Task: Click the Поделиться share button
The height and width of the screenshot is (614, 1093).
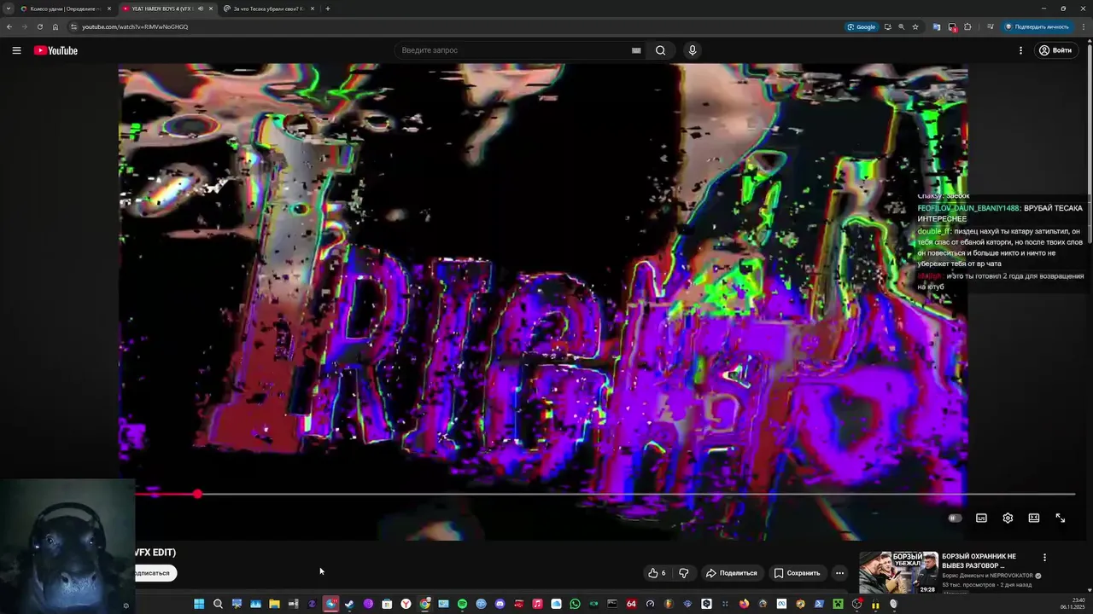Action: 732,573
